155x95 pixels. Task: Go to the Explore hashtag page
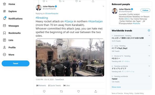10,11
